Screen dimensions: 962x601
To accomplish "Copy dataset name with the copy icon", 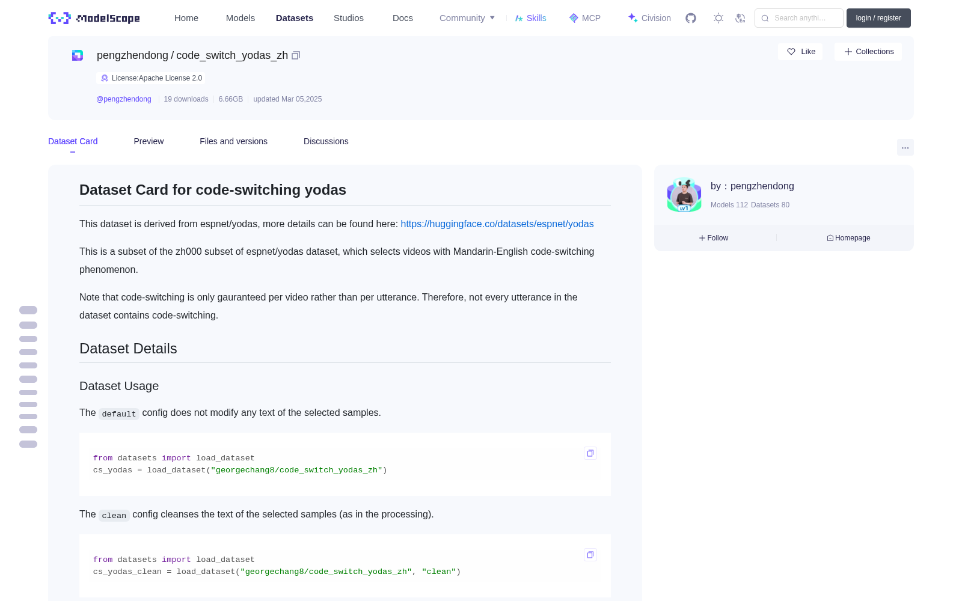I will tap(296, 55).
